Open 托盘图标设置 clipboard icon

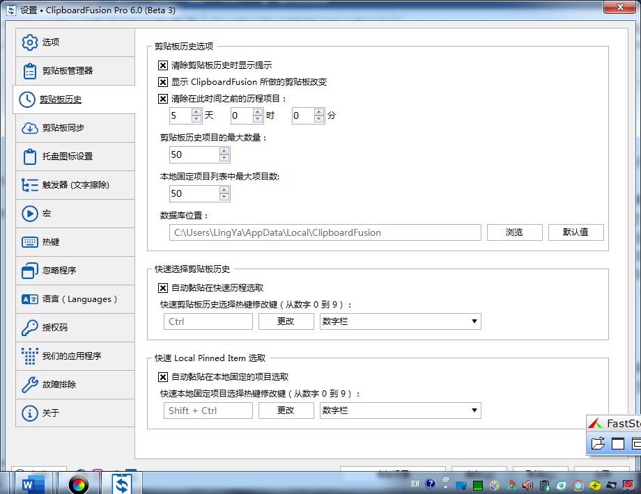point(30,157)
